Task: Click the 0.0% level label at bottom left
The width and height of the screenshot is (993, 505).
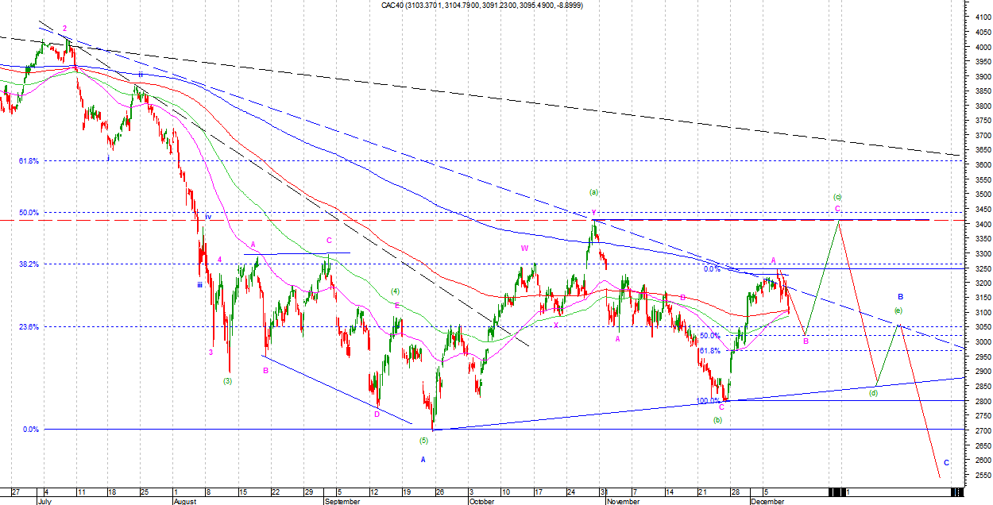Action: [x=31, y=430]
